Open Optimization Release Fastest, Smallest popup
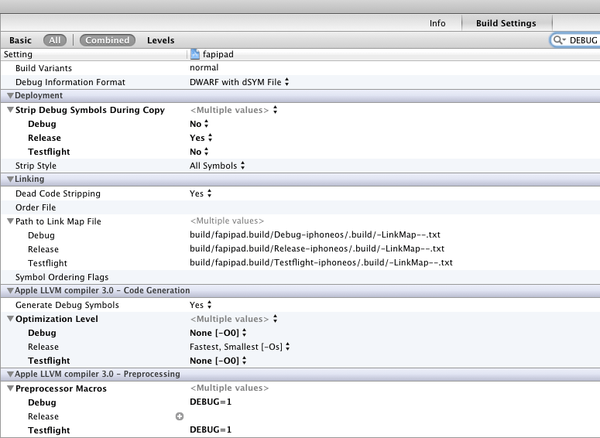600x438 pixels. (x=239, y=347)
